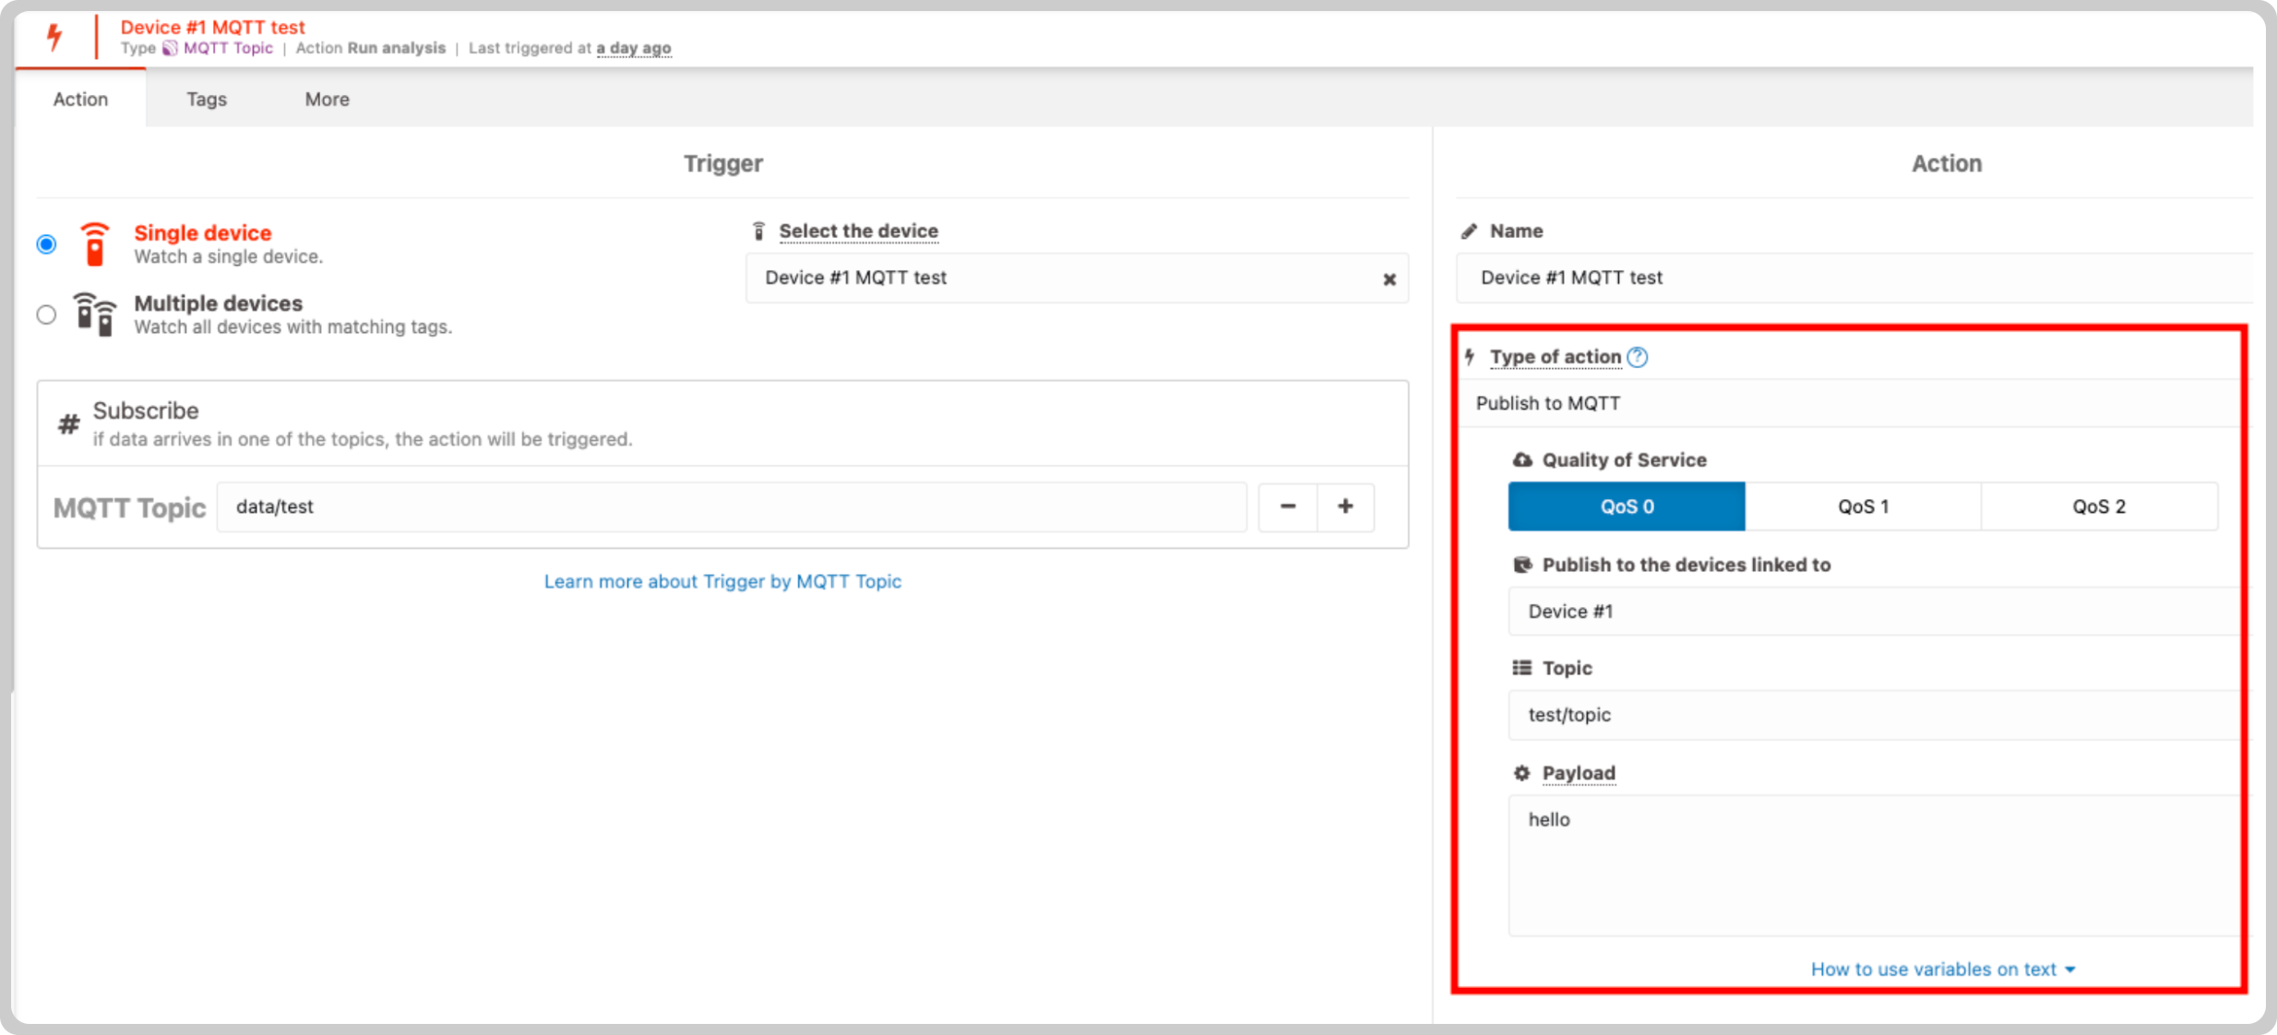This screenshot has width=2277, height=1035.
Task: Click the Payload gear icon
Action: tap(1521, 773)
